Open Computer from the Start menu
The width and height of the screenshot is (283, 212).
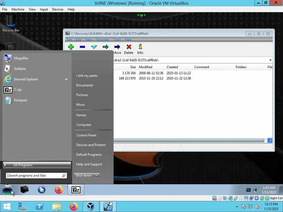pyautogui.click(x=84, y=125)
